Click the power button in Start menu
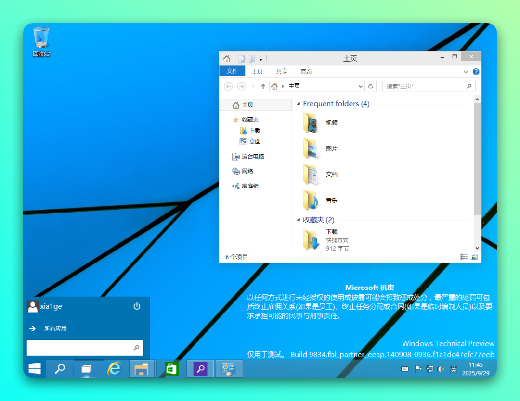520x401 pixels. [x=137, y=306]
